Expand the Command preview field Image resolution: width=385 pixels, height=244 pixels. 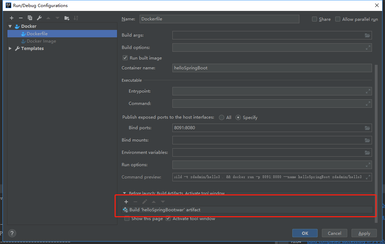pos(368,177)
